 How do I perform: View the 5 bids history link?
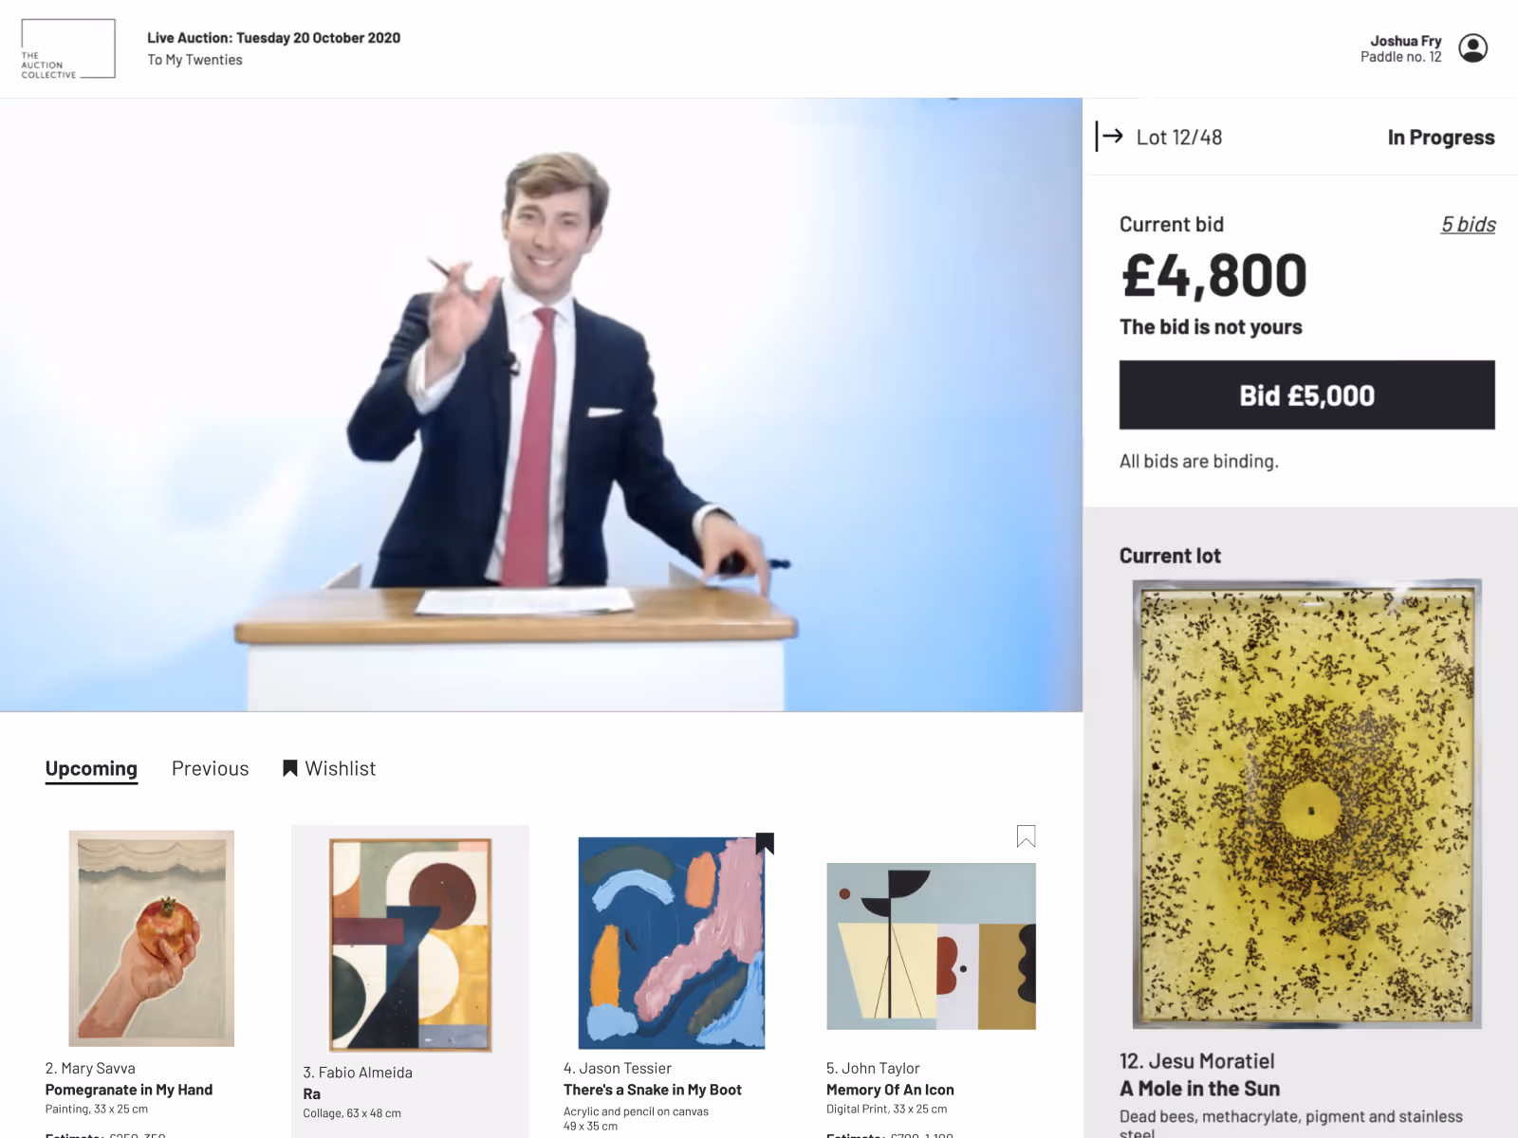pyautogui.click(x=1468, y=225)
